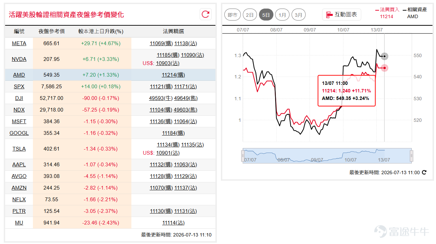The width and height of the screenshot is (436, 244).
Task: Open the SPX index link
Action: (19, 87)
